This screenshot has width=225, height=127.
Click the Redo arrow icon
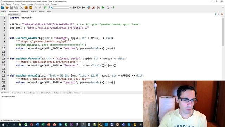40,7
